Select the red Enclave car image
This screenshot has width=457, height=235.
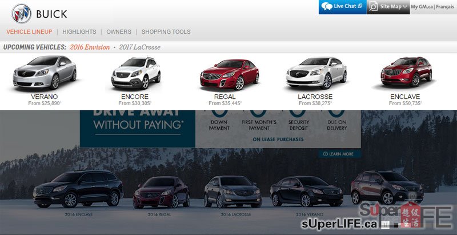tap(406, 72)
